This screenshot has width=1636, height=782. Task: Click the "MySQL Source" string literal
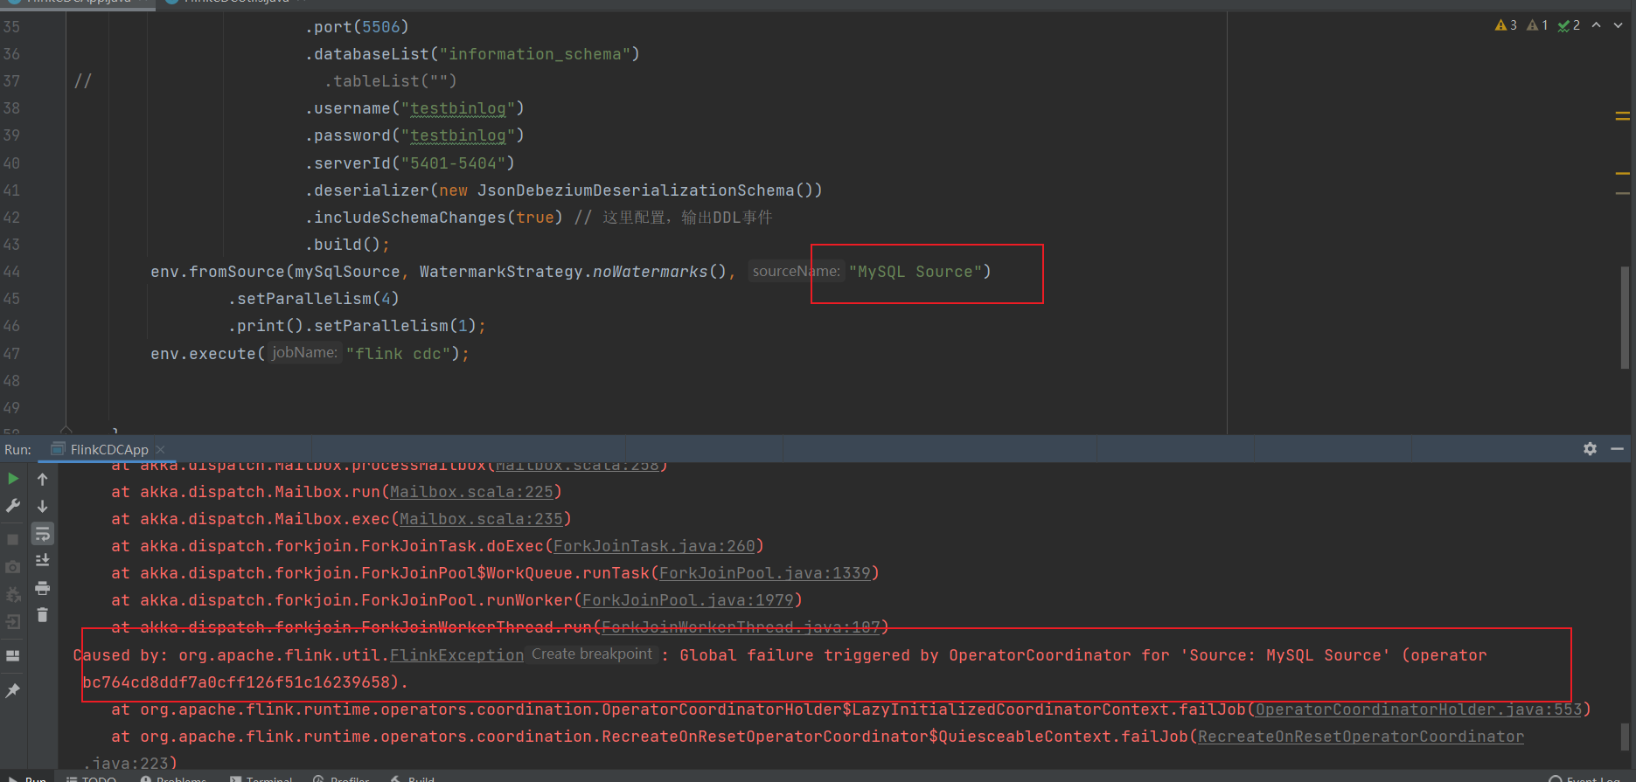915,272
